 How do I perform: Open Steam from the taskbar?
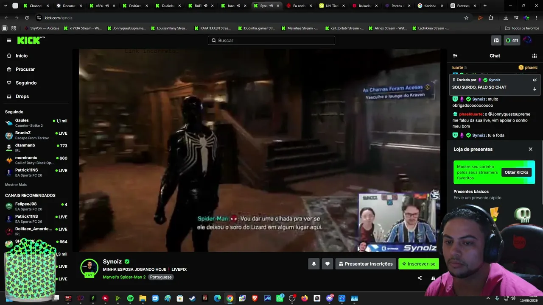point(193,298)
